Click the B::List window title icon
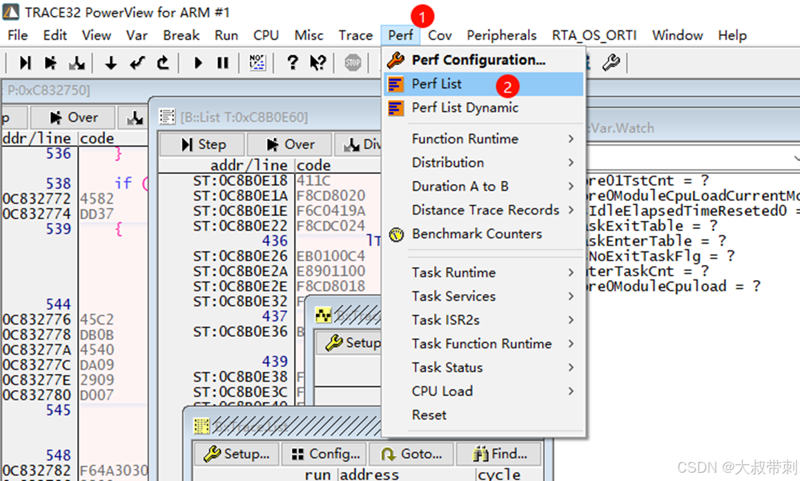The width and height of the screenshot is (800, 481). click(167, 117)
